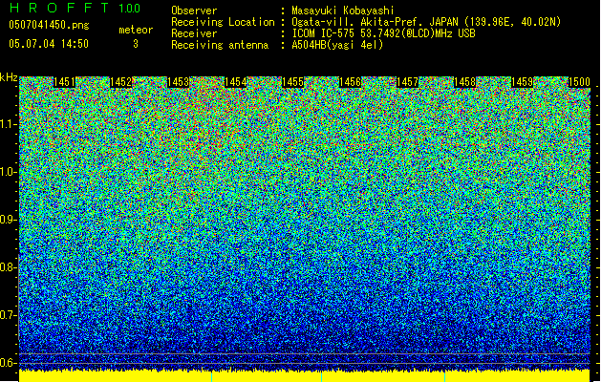Image resolution: width=601 pixels, height=382 pixels.
Task: Click the kHz axis unit label
Action: [9, 77]
